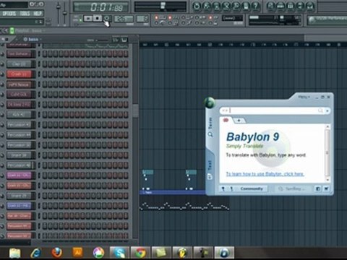The image size is (347, 260).
Task: Open the OPTIONS menu
Action: (9, 13)
